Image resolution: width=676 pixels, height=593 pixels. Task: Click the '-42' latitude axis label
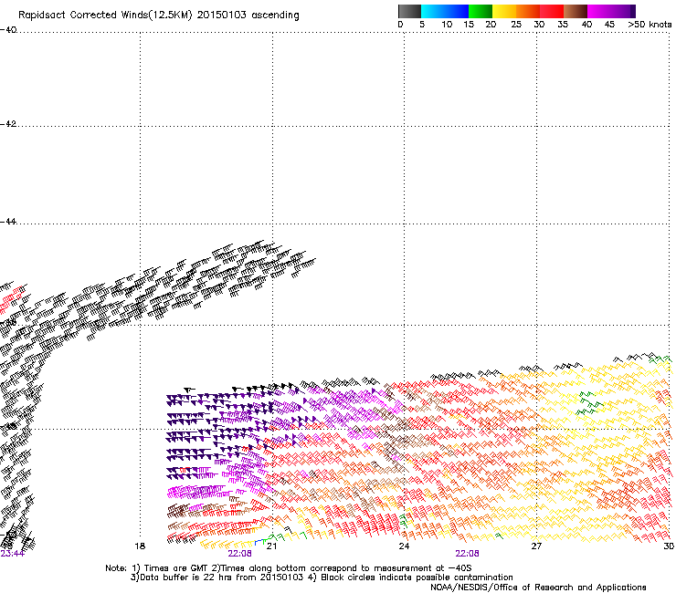8,124
